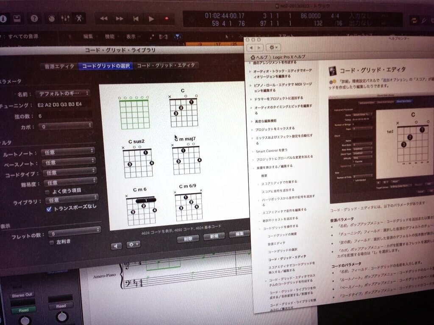Open help topic コードグリッドの概要
The image size is (434, 325).
[x=282, y=234]
